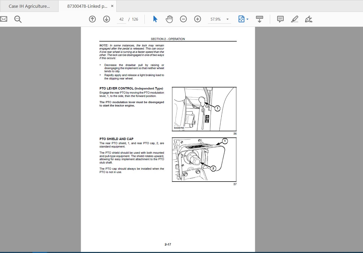Select the highlighter pen tool
The image size is (363, 253).
(x=295, y=19)
